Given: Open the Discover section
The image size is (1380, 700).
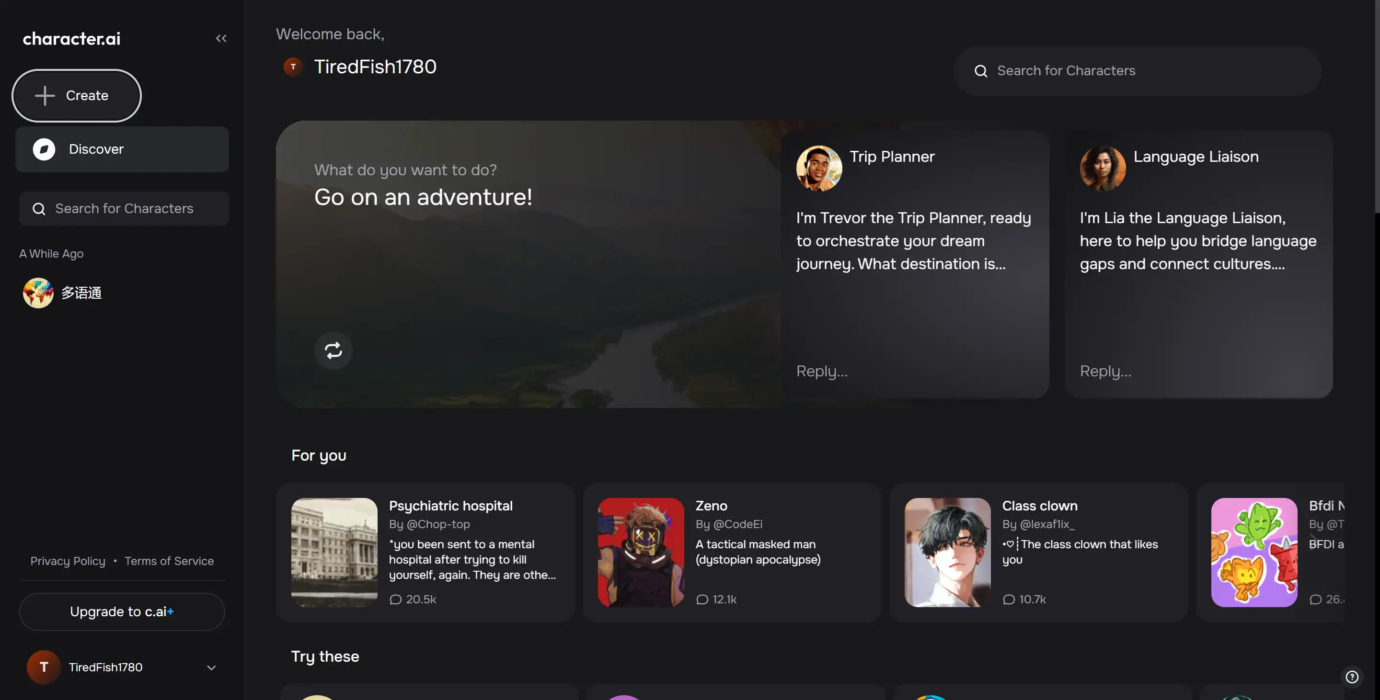Looking at the screenshot, I should (122, 149).
